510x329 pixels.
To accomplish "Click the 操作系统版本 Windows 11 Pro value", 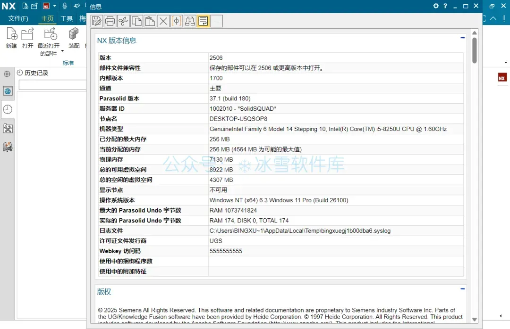I will point(279,200).
